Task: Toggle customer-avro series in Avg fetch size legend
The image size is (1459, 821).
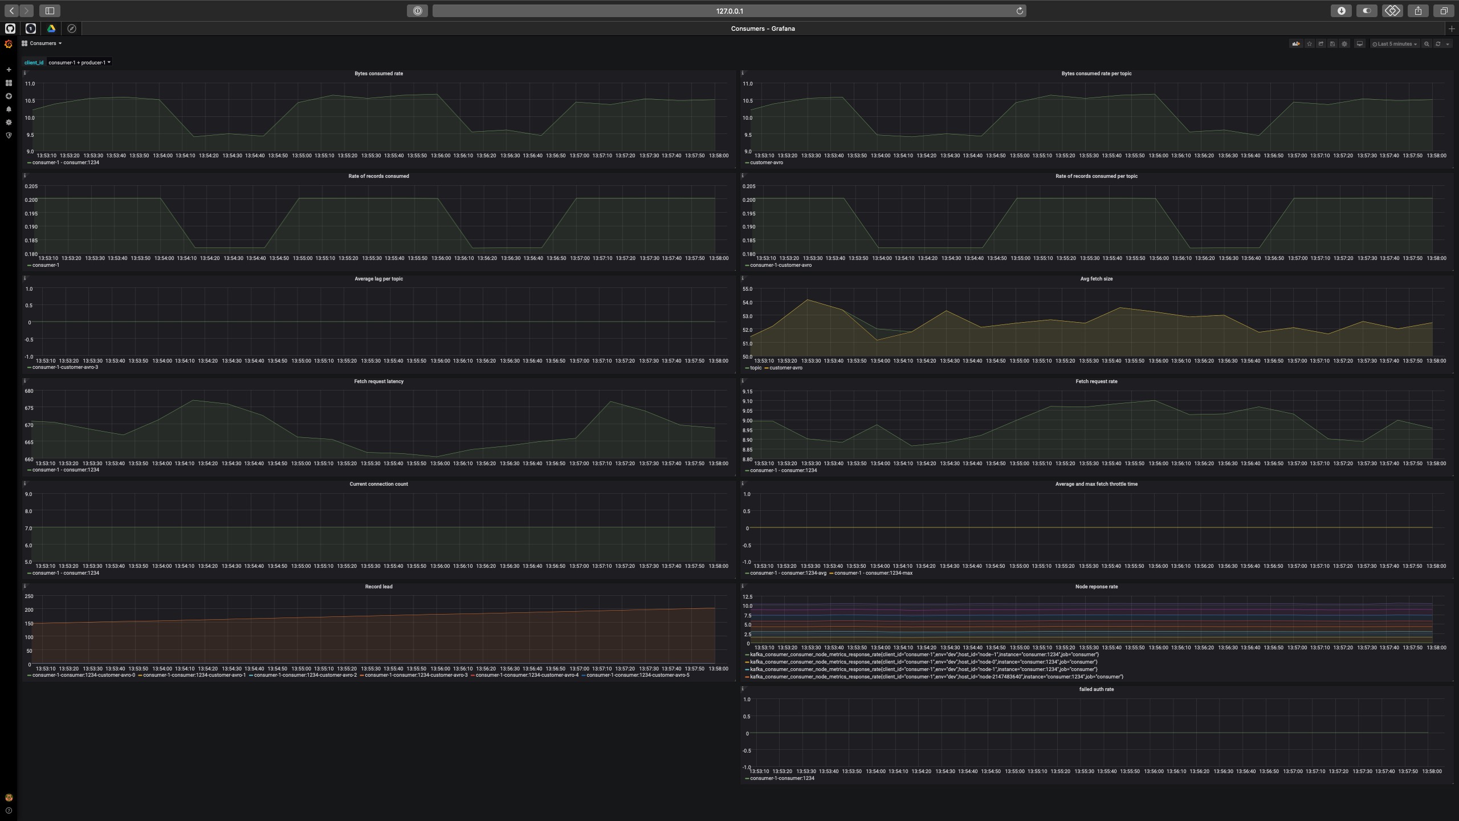Action: [x=785, y=368]
